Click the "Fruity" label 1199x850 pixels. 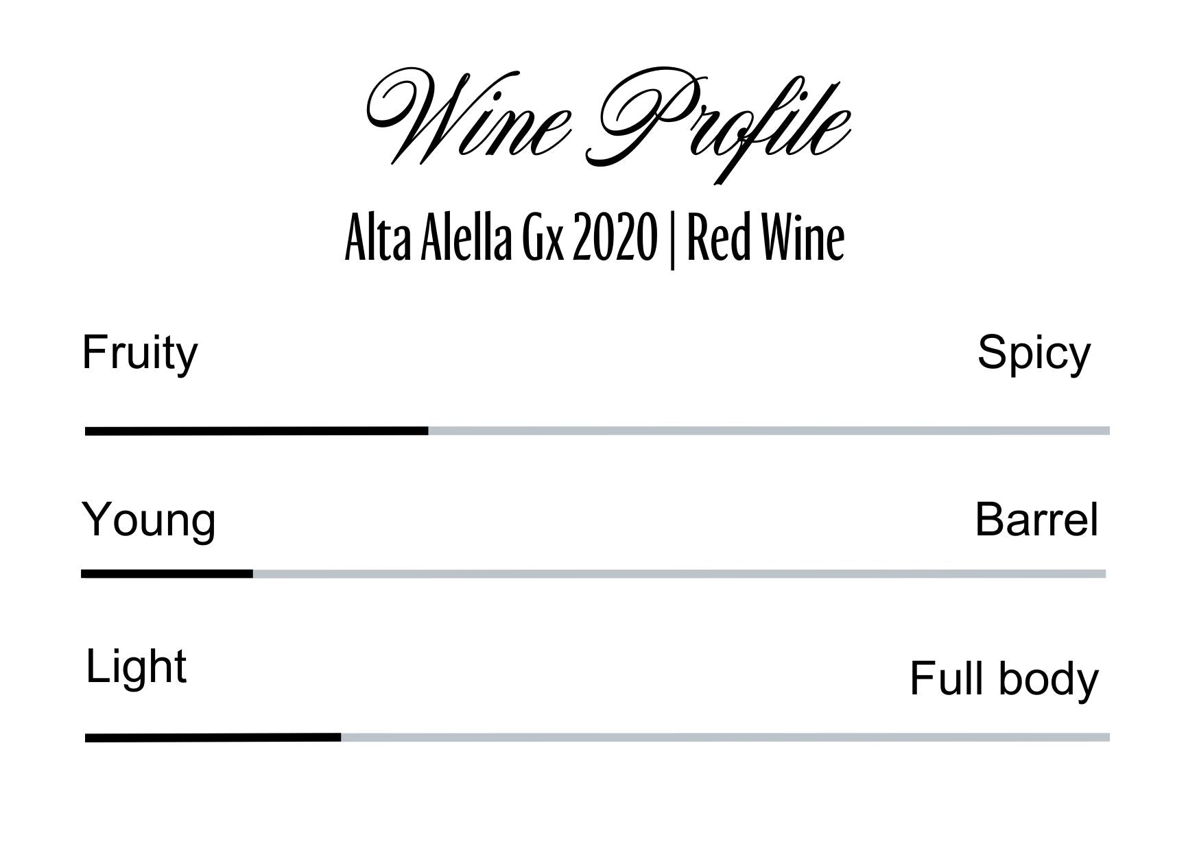click(x=139, y=354)
